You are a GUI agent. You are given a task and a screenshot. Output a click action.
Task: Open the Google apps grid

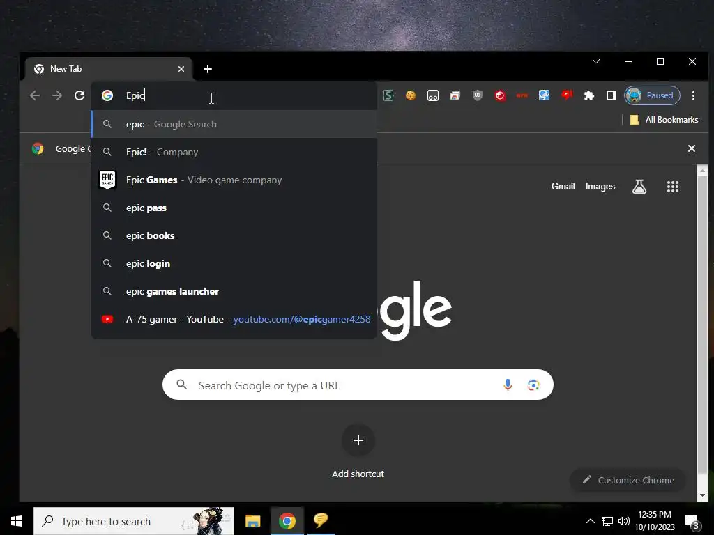coord(673,187)
